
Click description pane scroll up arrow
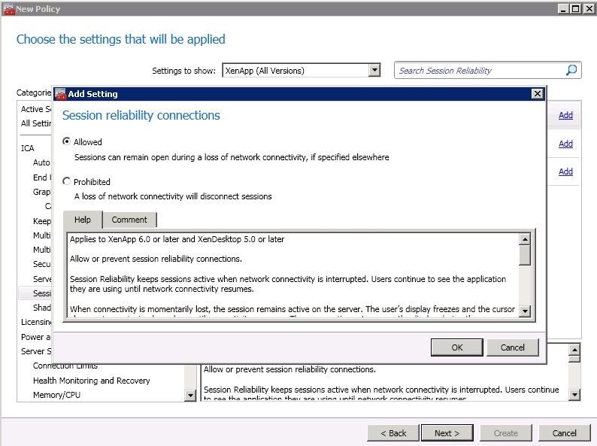[x=574, y=349]
